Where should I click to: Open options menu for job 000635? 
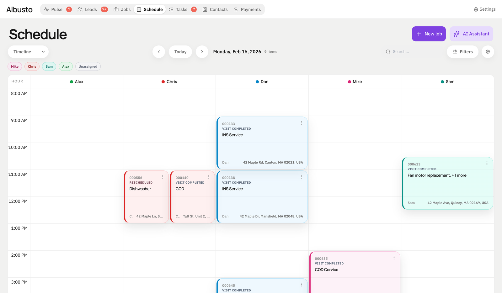pyautogui.click(x=394, y=258)
